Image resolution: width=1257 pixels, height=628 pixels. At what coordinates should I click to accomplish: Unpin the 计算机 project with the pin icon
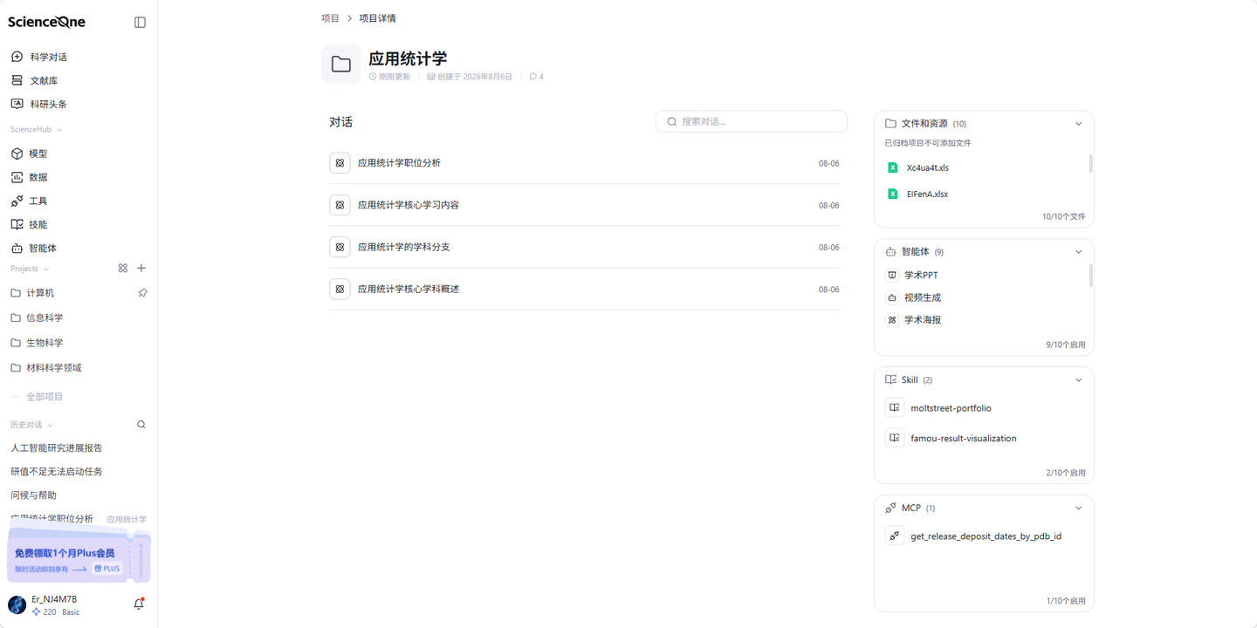pos(142,293)
